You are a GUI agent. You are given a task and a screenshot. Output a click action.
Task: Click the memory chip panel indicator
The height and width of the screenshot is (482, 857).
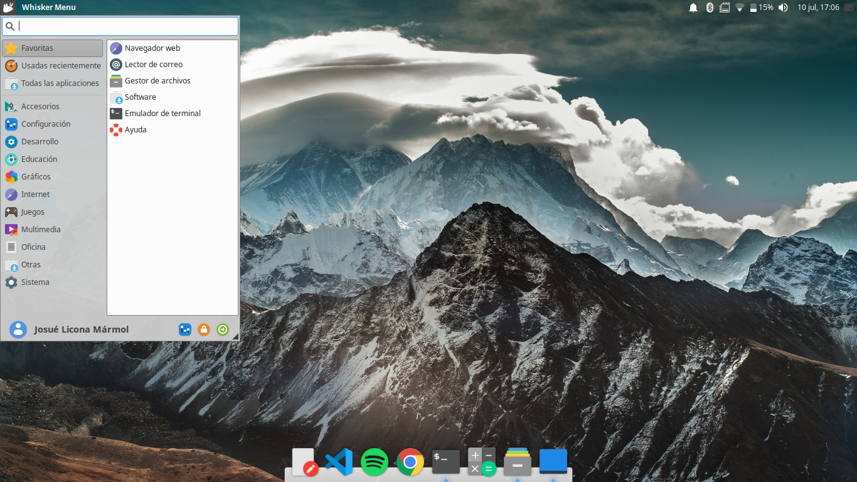tap(725, 8)
